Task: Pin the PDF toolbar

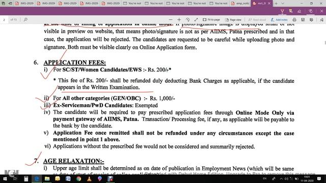Action: coord(321,20)
